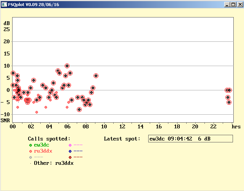Click the 'hrs' axis label
The height and width of the screenshot is (191, 244).
pyautogui.click(x=236, y=127)
